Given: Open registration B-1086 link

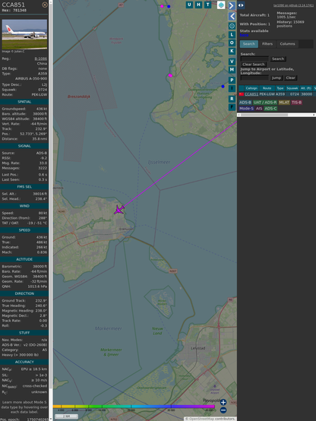Looking at the screenshot, I should click(40, 59).
